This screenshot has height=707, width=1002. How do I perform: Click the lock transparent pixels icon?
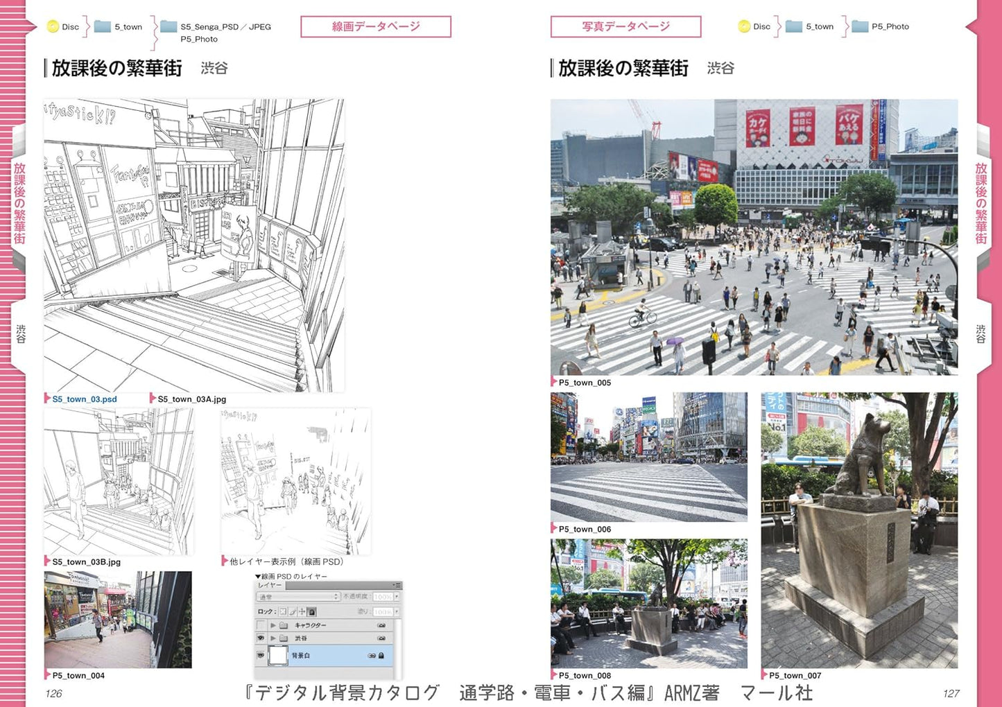283,611
